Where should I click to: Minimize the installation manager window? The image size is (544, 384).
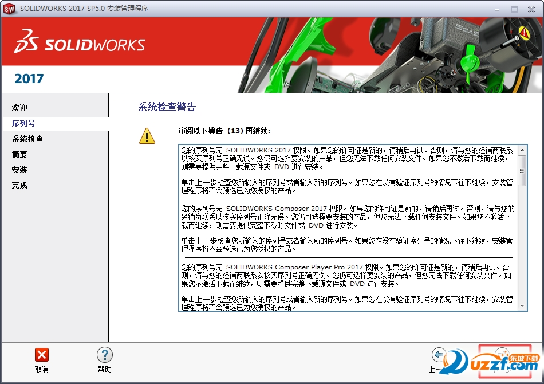click(x=497, y=10)
